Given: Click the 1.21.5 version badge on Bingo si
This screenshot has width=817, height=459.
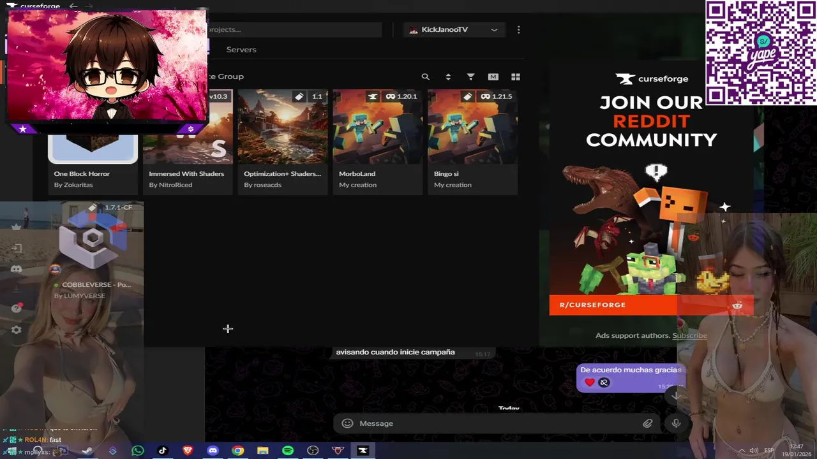Looking at the screenshot, I should pyautogui.click(x=496, y=96).
